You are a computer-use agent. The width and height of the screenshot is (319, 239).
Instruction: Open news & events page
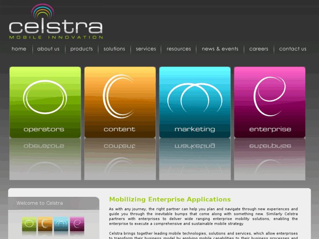tap(220, 49)
